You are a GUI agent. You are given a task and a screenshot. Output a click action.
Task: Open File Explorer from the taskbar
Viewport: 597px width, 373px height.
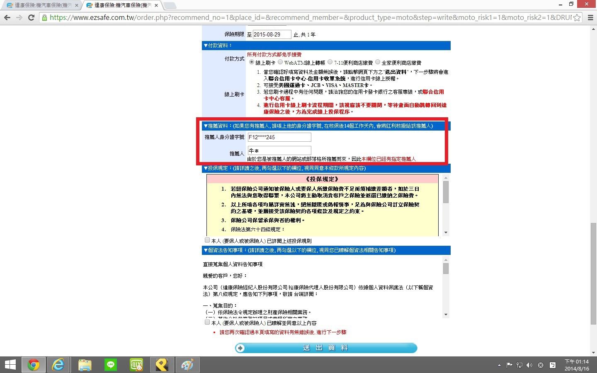click(x=85, y=365)
